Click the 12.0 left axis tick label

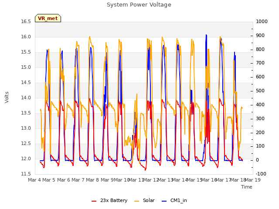(x=26, y=158)
